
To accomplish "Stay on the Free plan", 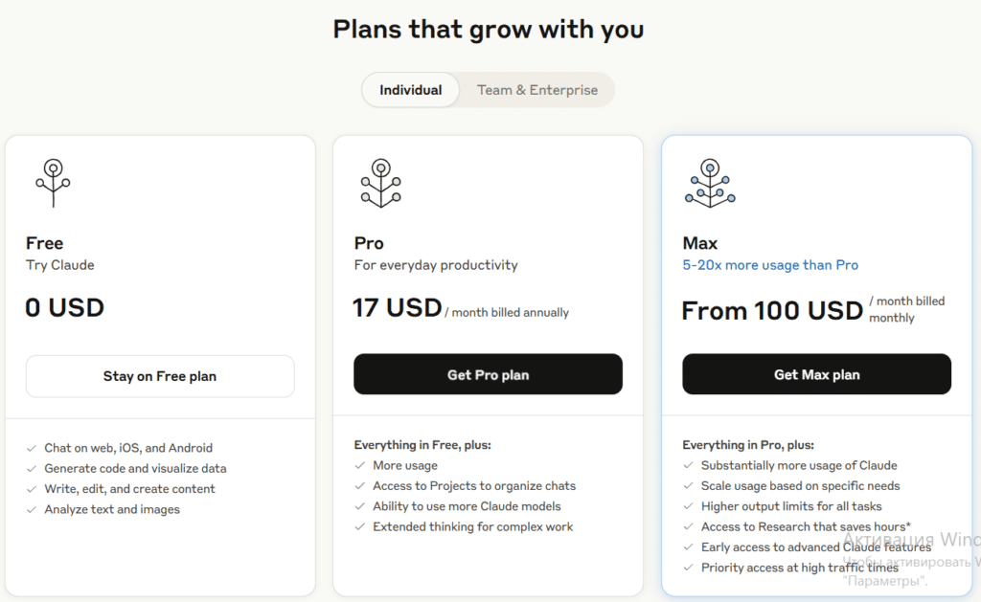I will pyautogui.click(x=160, y=376).
